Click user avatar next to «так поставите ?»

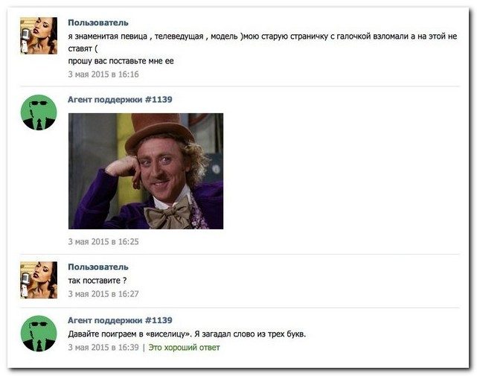click(x=39, y=280)
